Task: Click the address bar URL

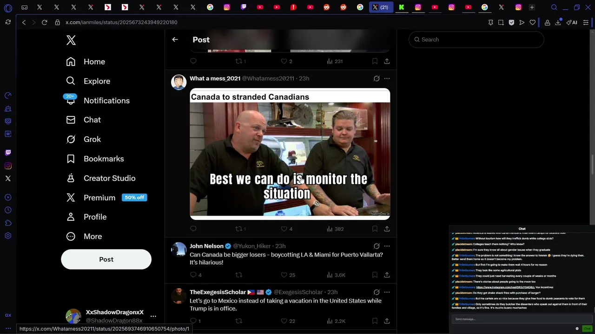Action: tap(121, 22)
